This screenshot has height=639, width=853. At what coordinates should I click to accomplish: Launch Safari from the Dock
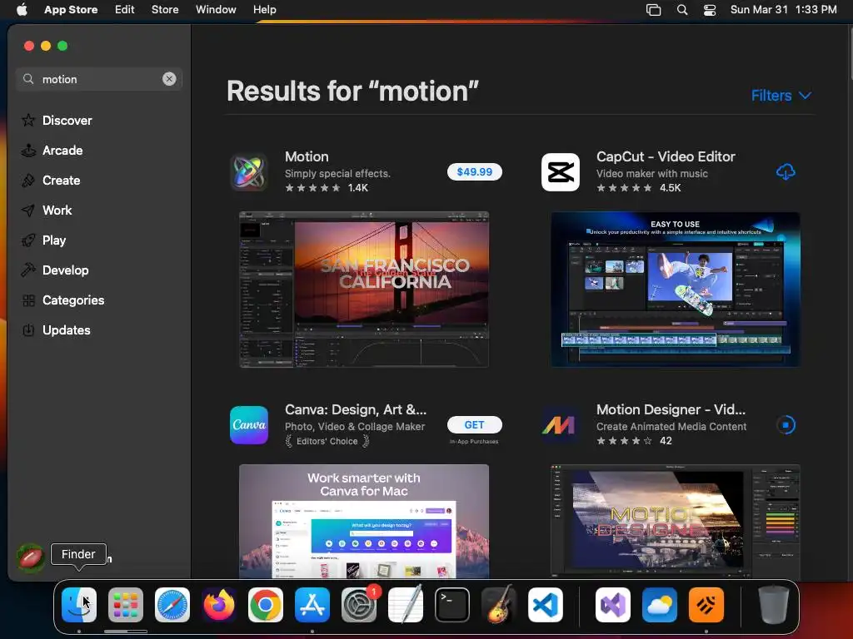[x=172, y=605]
